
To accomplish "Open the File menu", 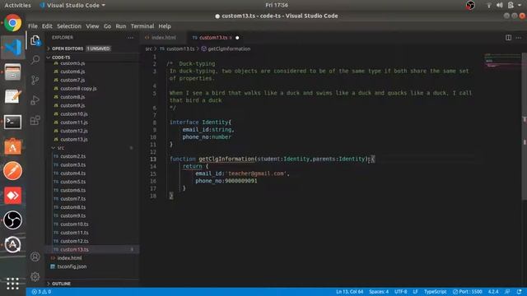I will [x=33, y=26].
